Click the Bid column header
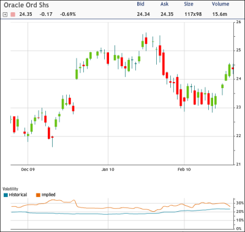The image size is (245, 232). point(140,4)
